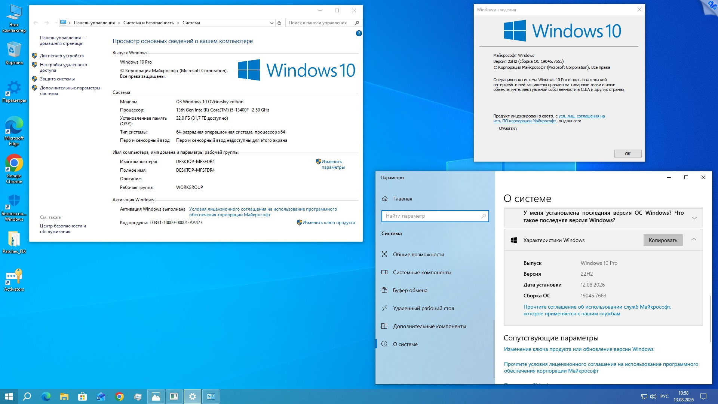Screen dimensions: 718x404
Task: Open Microsoft Edge in the taskbar
Action: tap(46, 397)
